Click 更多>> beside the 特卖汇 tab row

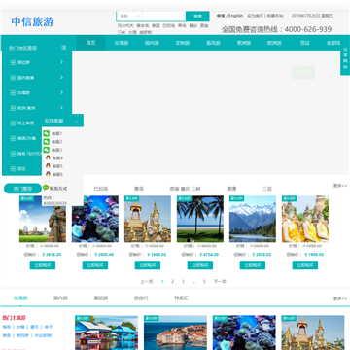tap(340, 298)
